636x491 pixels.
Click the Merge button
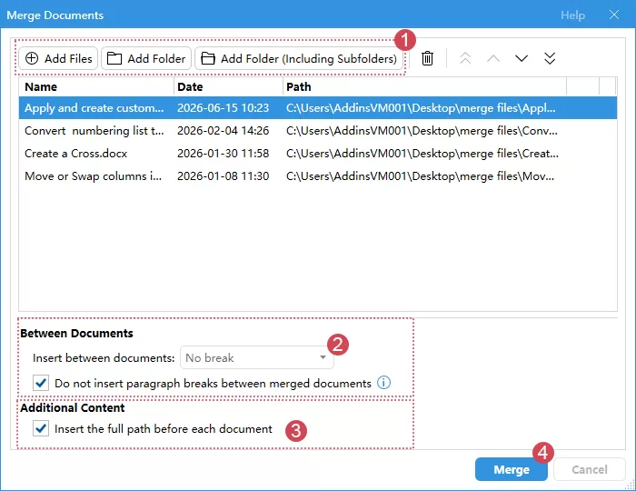[x=511, y=469]
